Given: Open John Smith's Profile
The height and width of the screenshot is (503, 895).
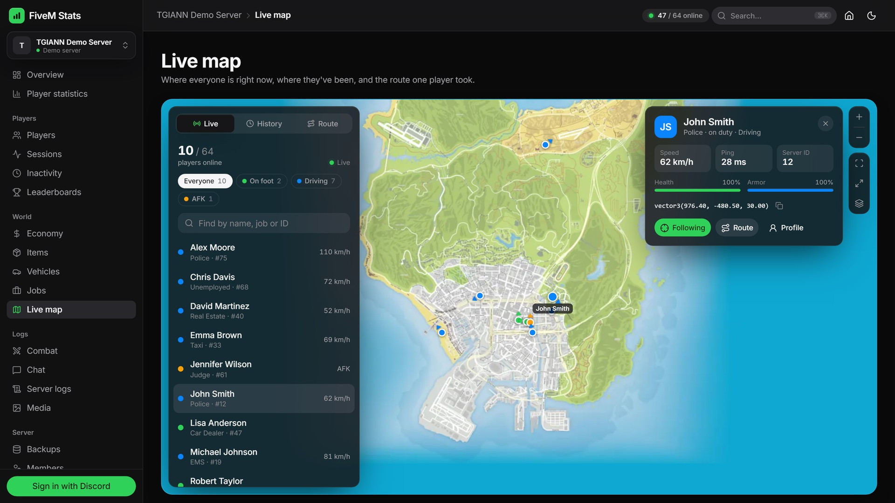Looking at the screenshot, I should pos(786,228).
